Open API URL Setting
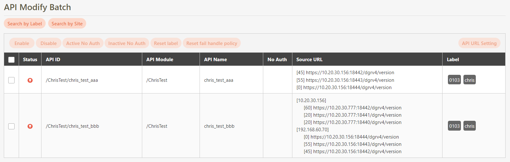Viewport: 510px width, 162px height. (x=479, y=43)
